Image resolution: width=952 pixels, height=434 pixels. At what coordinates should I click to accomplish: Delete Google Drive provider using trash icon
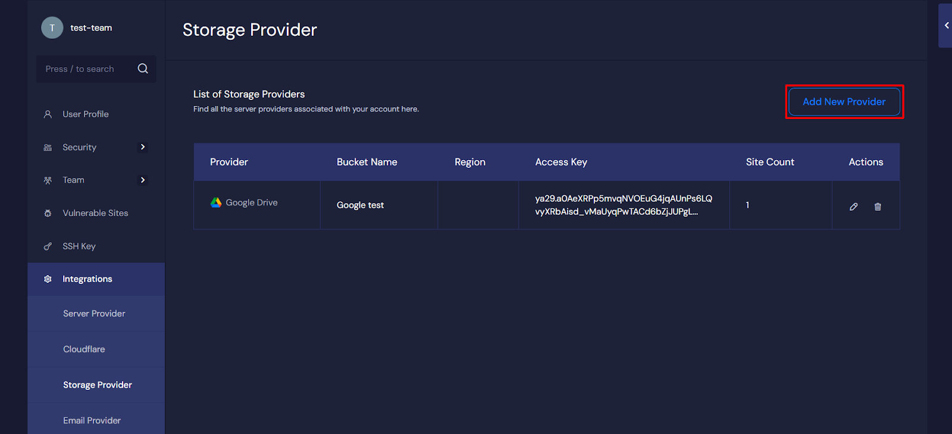(x=878, y=207)
